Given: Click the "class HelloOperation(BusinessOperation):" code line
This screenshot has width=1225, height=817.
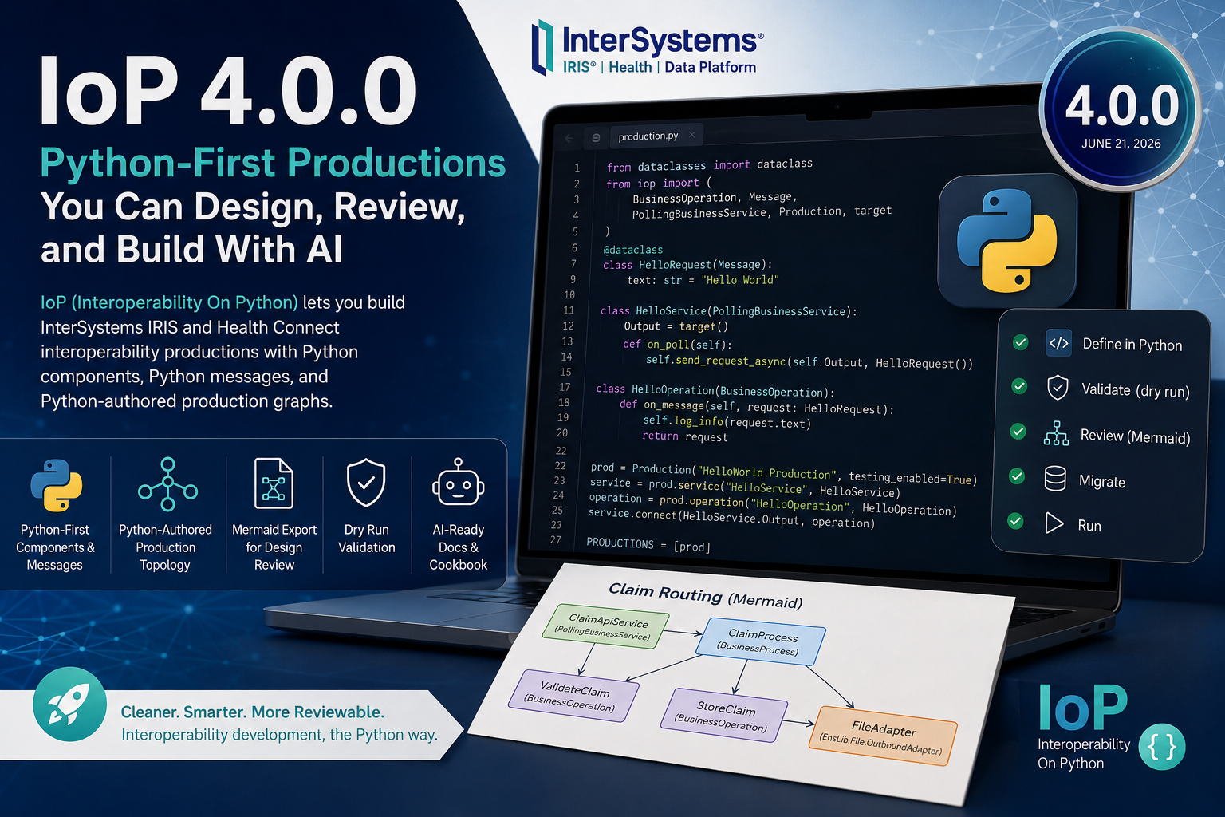Looking at the screenshot, I should click(715, 391).
